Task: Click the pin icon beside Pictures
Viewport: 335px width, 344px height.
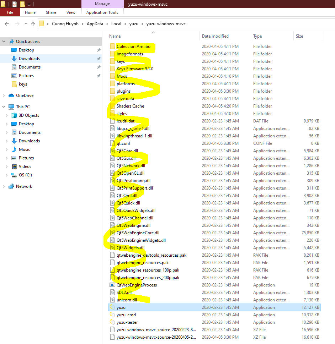Action: click(x=99, y=76)
